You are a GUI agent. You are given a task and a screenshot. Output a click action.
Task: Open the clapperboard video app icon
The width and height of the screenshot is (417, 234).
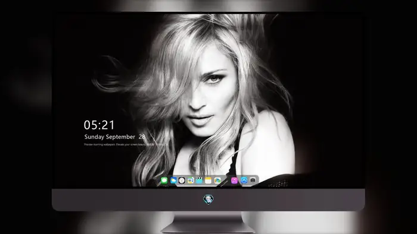199,181
